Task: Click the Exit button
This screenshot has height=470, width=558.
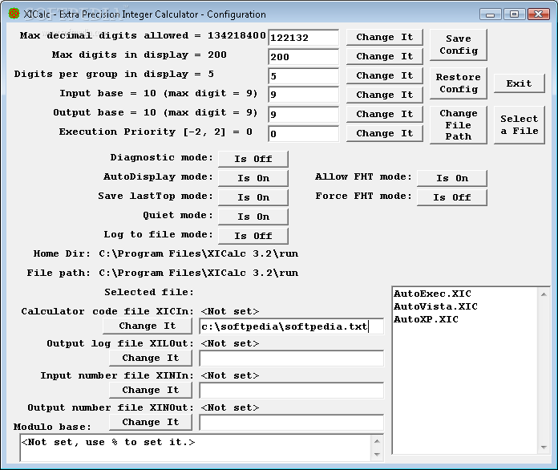Action: click(519, 83)
